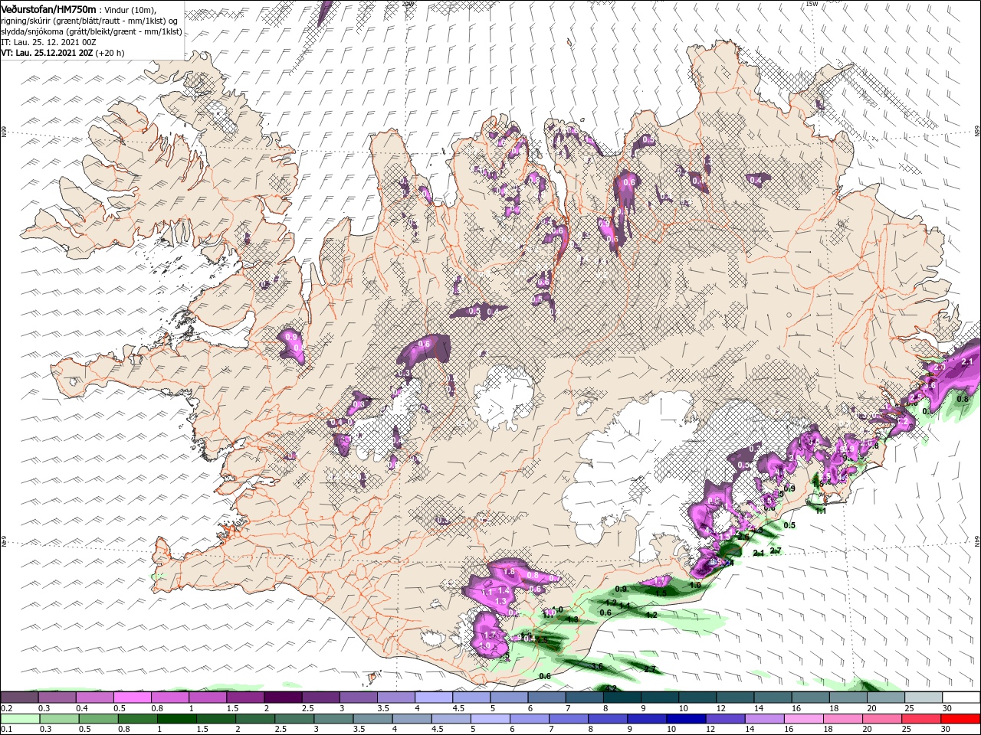
Task: Click the '18' label in upper legend
Action: (x=833, y=708)
